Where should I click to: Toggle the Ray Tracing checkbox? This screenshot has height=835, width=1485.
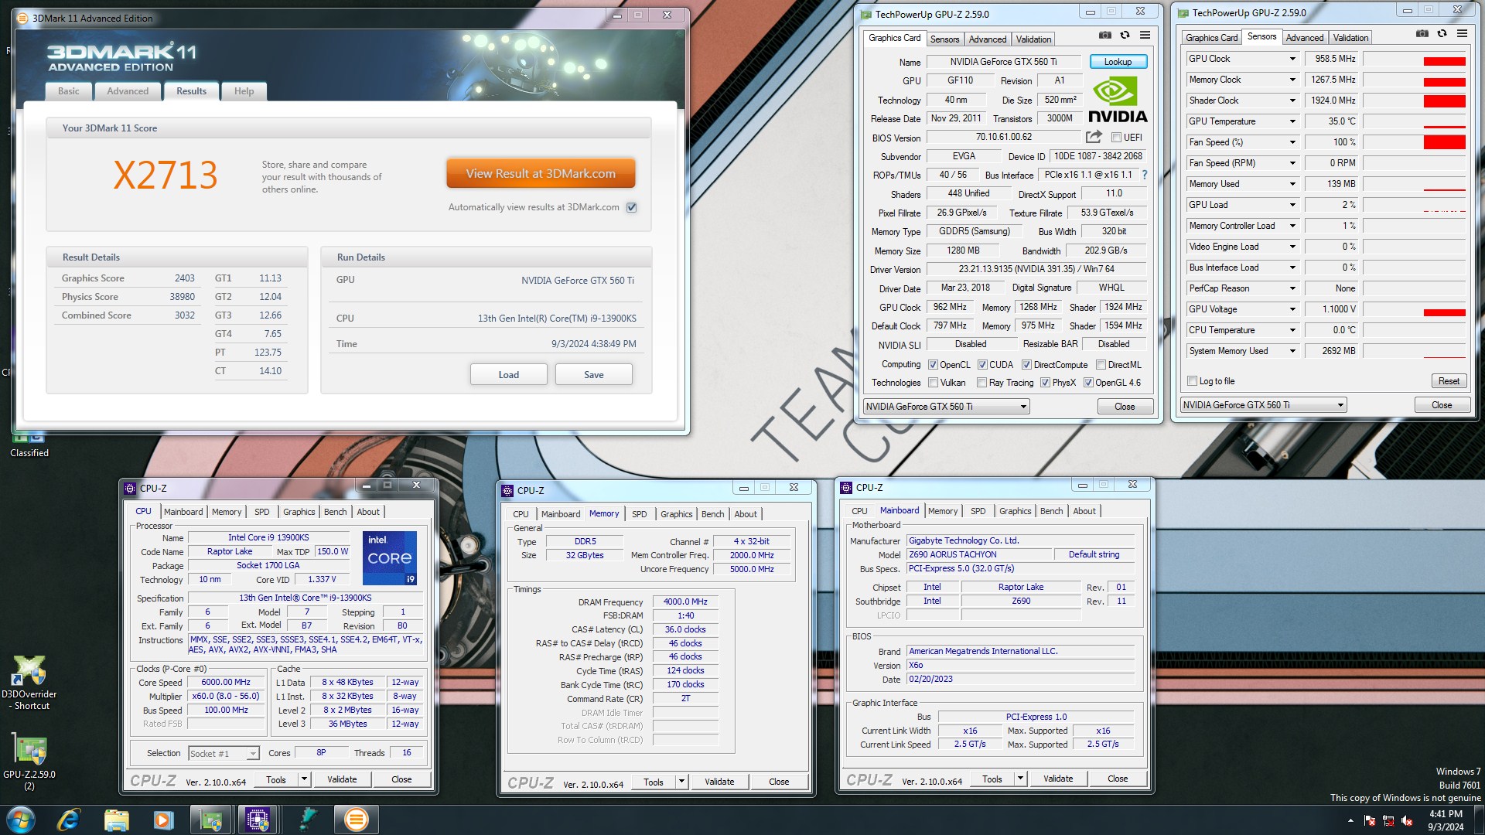coord(981,383)
